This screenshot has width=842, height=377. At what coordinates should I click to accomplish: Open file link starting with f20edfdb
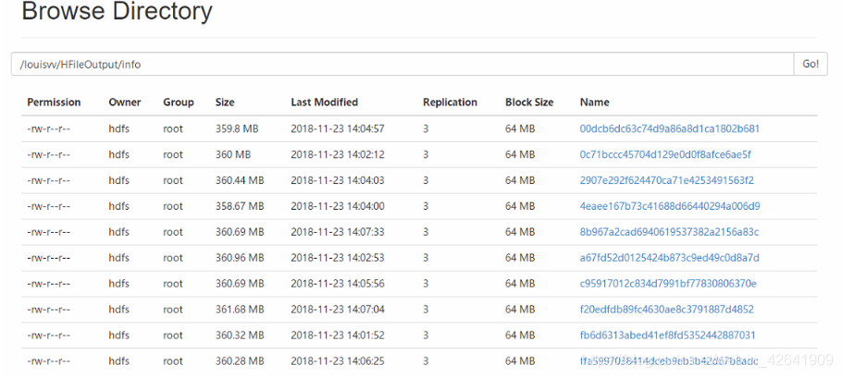(667, 310)
